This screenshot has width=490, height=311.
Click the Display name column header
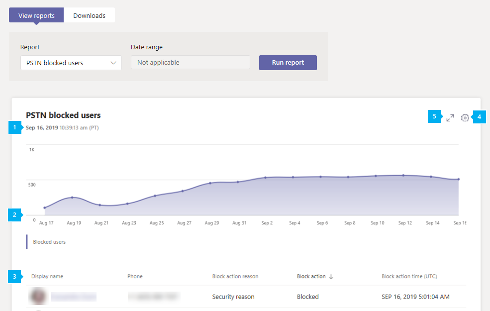pos(47,276)
